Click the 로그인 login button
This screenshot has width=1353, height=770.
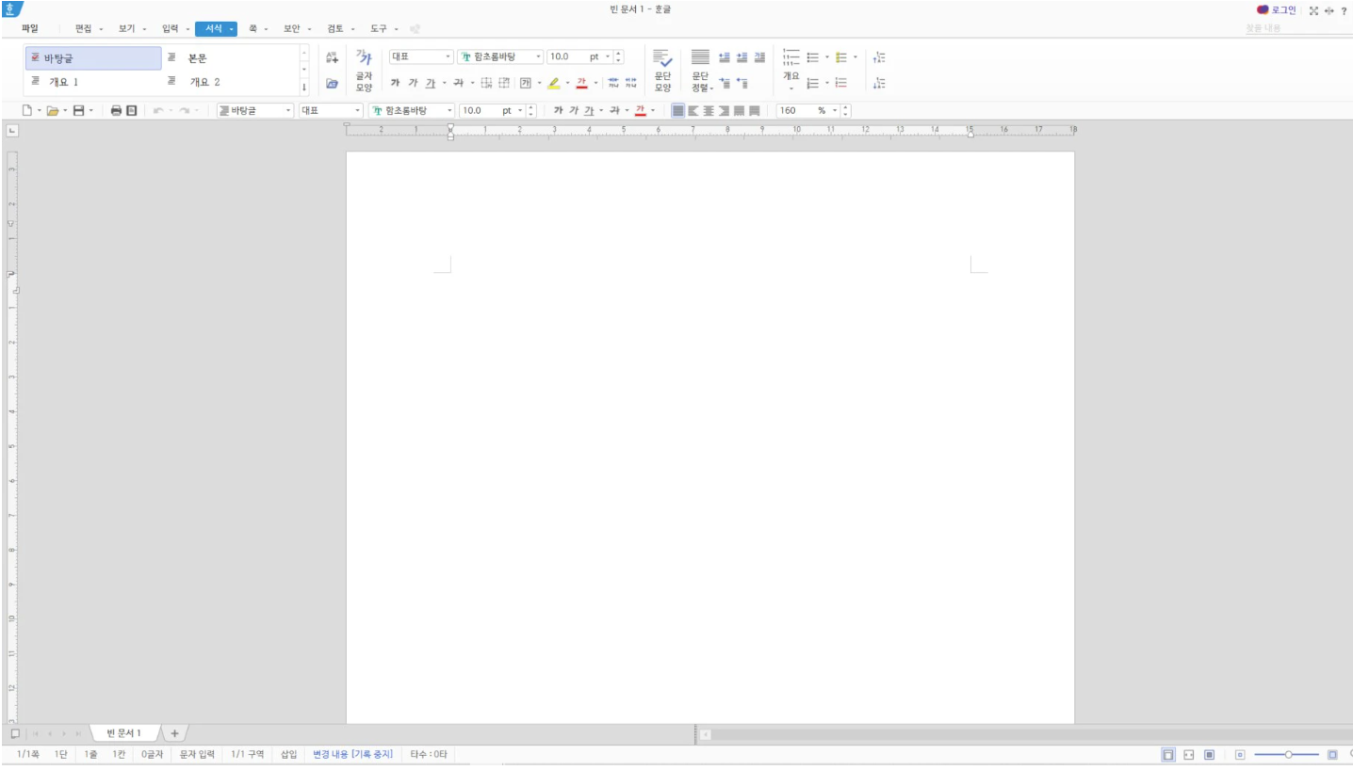1277,10
